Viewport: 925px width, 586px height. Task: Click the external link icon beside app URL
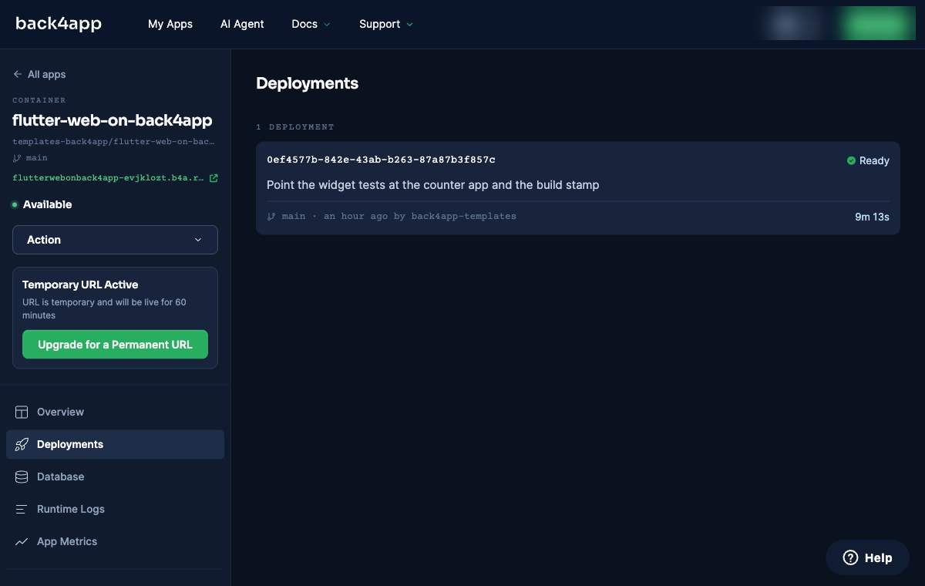click(x=214, y=178)
